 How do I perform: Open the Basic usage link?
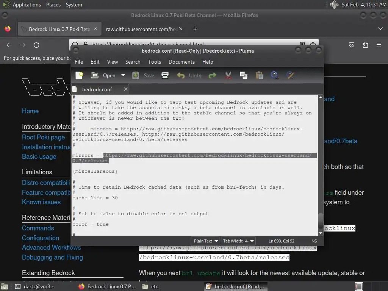[39, 156]
